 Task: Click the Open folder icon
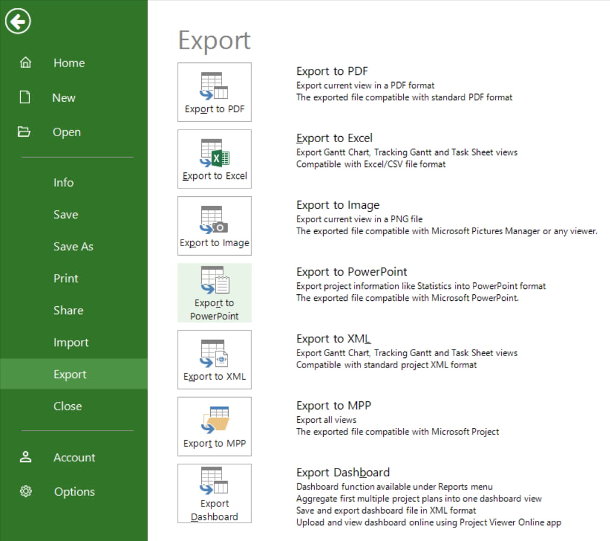click(26, 131)
